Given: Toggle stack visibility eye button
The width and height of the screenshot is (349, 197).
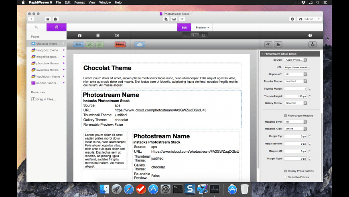Looking at the screenshot, I should click(268, 44).
